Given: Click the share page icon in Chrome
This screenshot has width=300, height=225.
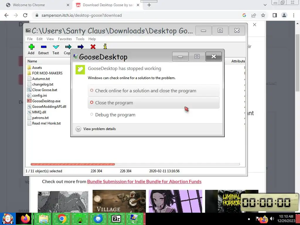Looking at the screenshot, I should click(x=254, y=15).
